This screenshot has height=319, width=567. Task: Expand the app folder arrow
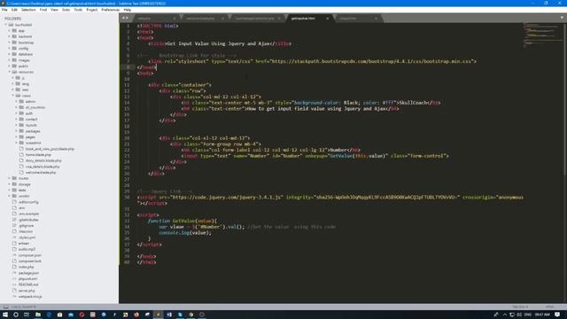(x=10, y=31)
